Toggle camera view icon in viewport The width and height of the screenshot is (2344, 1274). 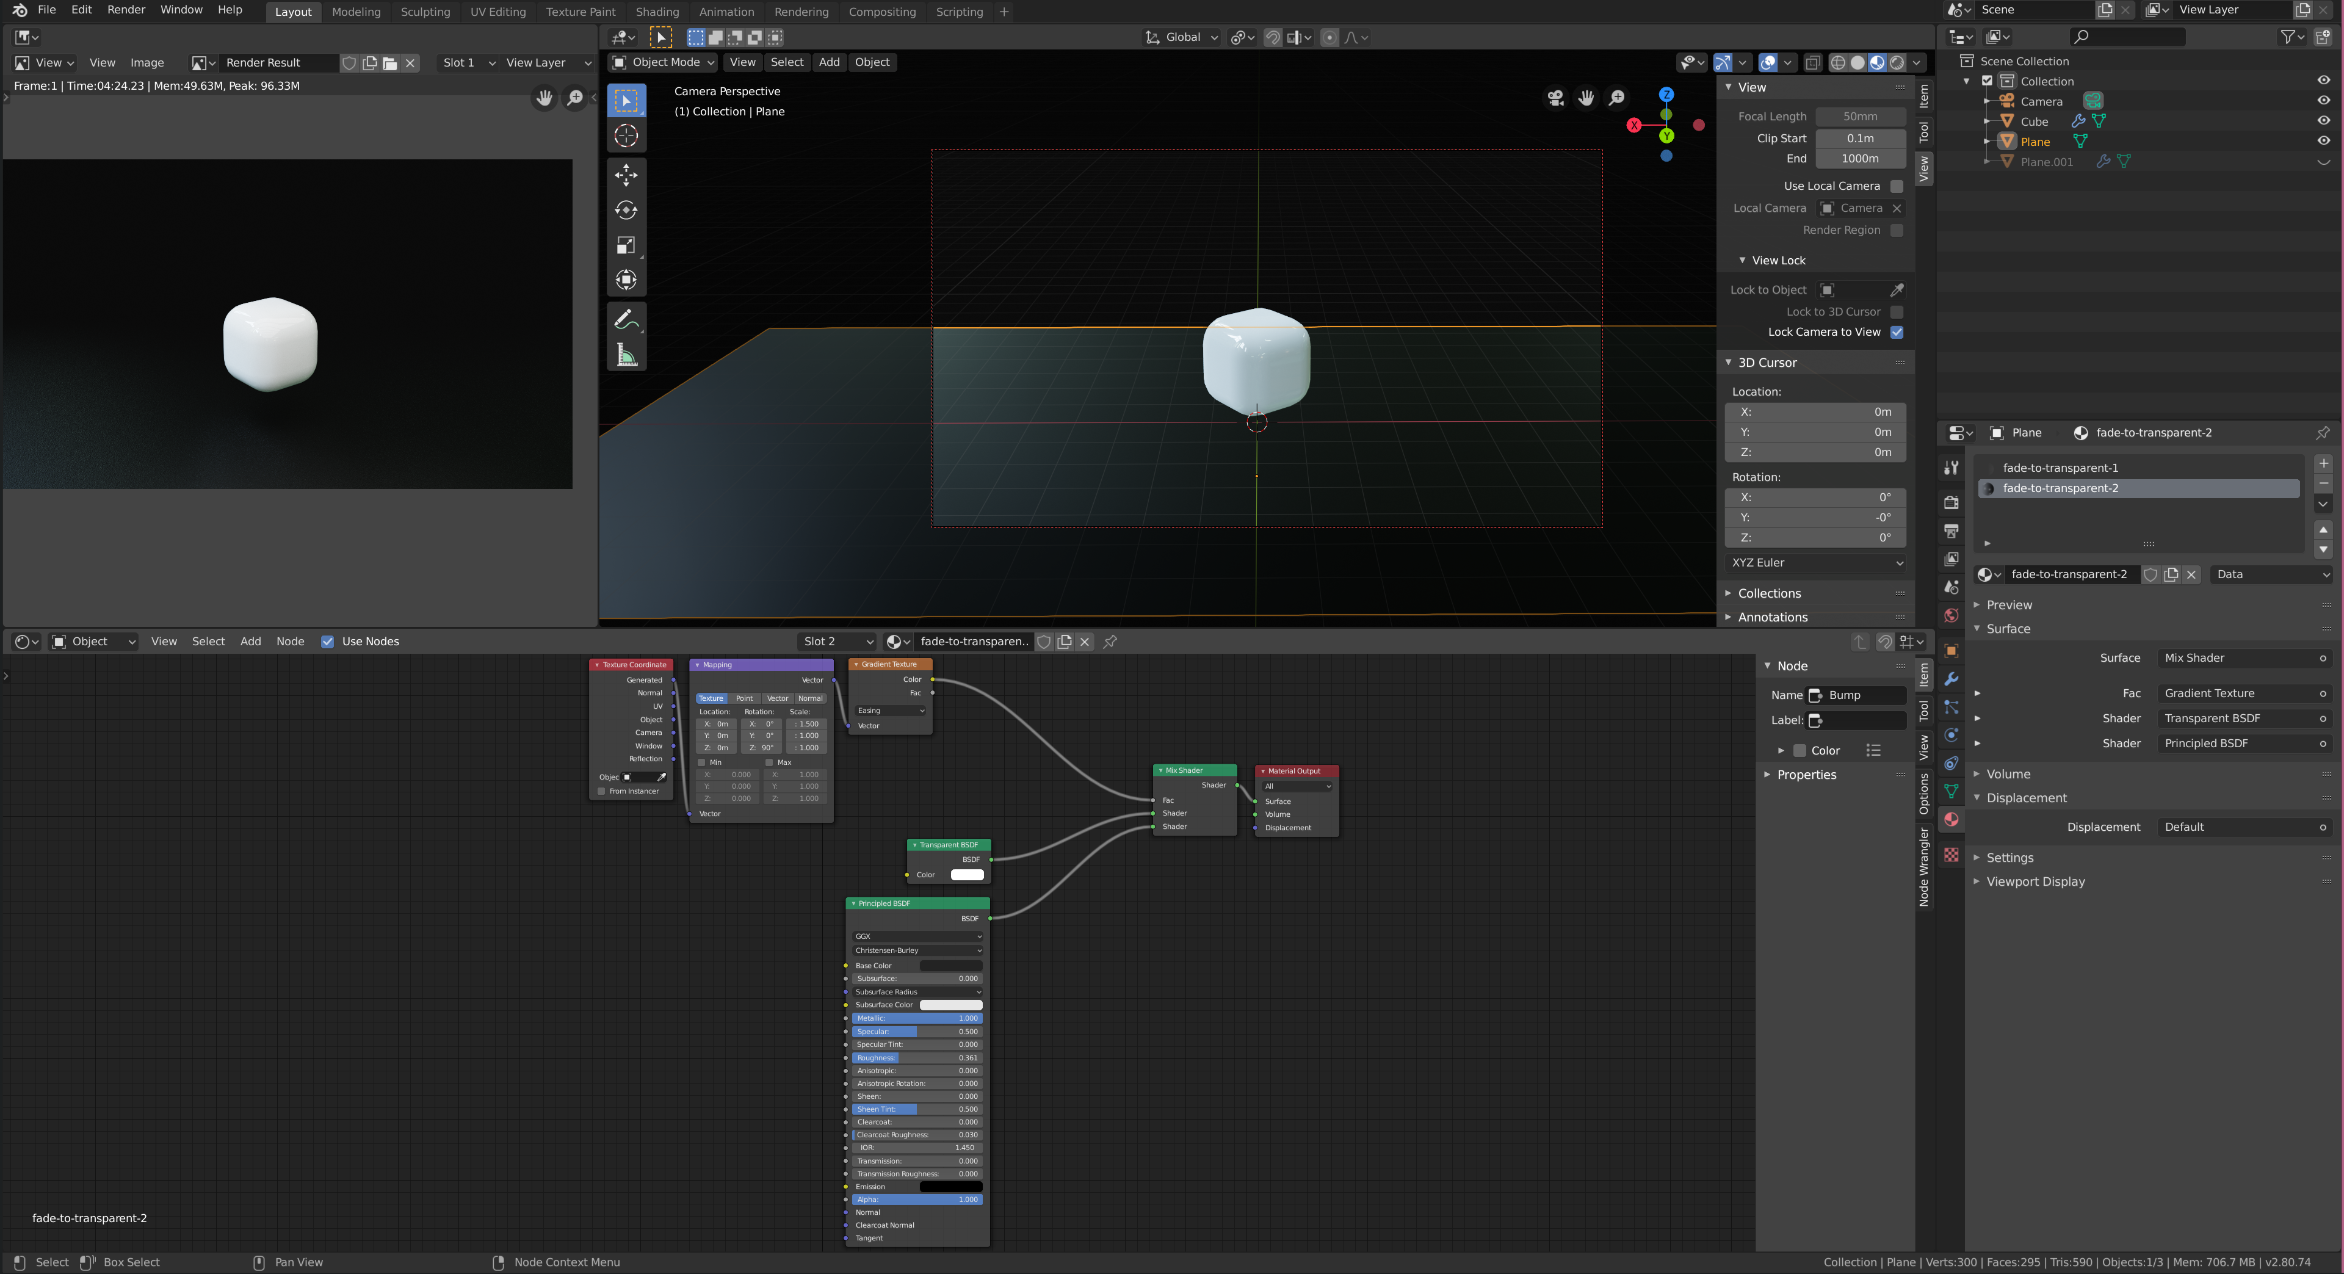[x=1555, y=98]
